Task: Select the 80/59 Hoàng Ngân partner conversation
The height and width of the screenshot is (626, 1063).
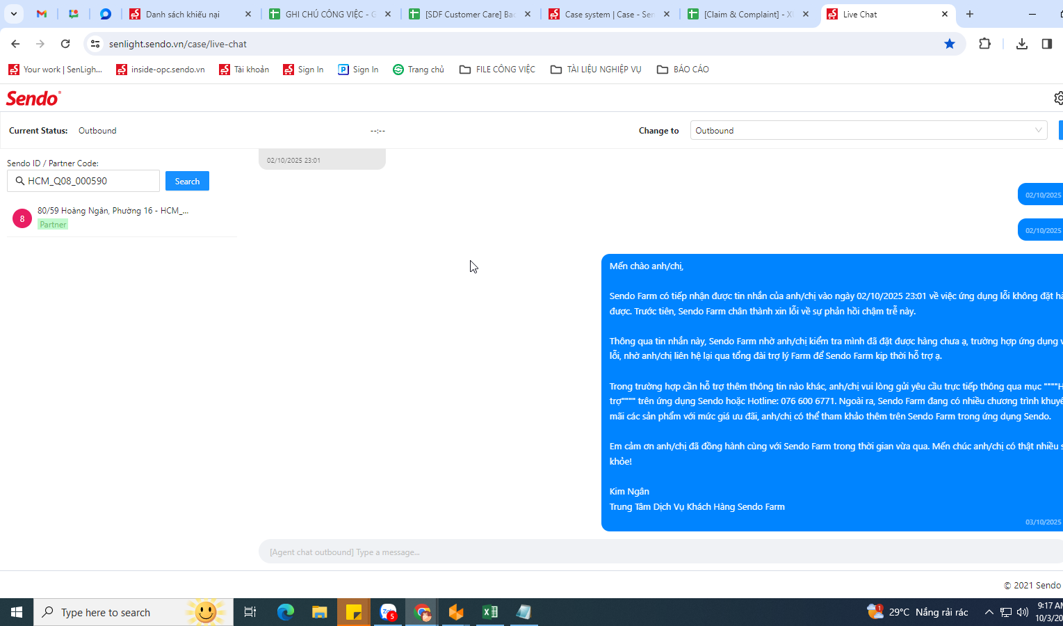Action: [x=122, y=218]
